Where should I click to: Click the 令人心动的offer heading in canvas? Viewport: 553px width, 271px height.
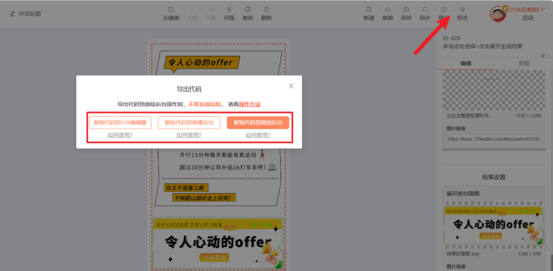click(x=201, y=63)
